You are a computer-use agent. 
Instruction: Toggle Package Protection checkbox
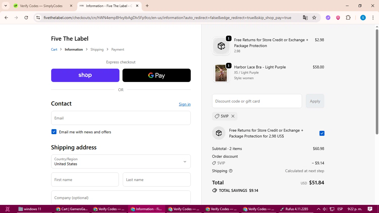(x=322, y=133)
